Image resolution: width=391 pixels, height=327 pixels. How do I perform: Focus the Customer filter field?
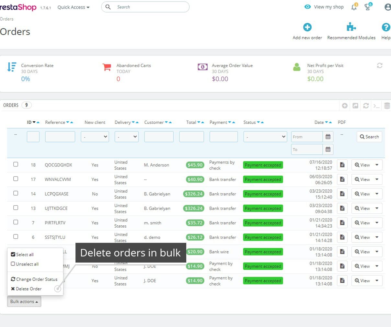click(159, 137)
